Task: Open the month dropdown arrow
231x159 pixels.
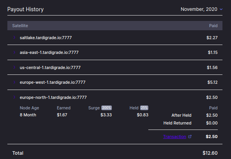Action: (221, 9)
